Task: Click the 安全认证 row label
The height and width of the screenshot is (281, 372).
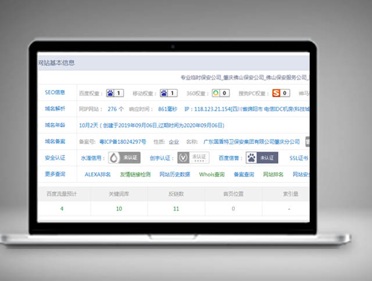Action: pos(55,158)
